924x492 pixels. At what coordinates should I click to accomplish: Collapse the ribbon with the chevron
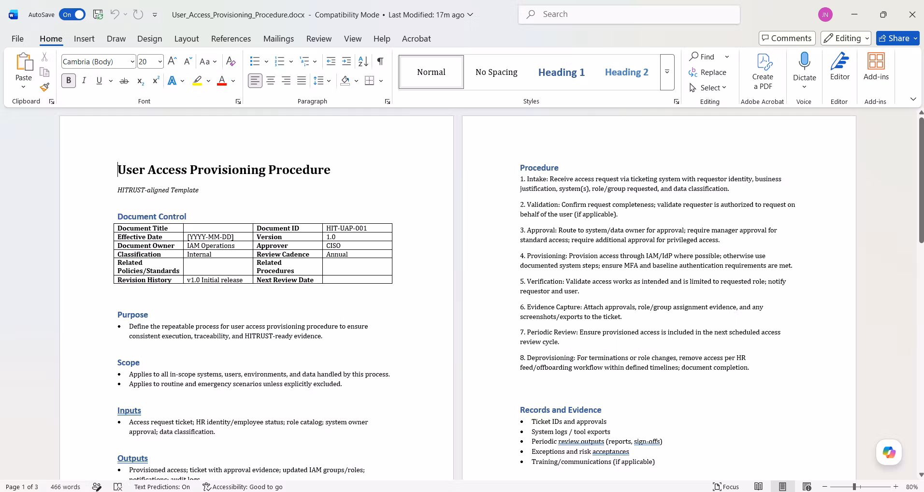click(x=913, y=99)
